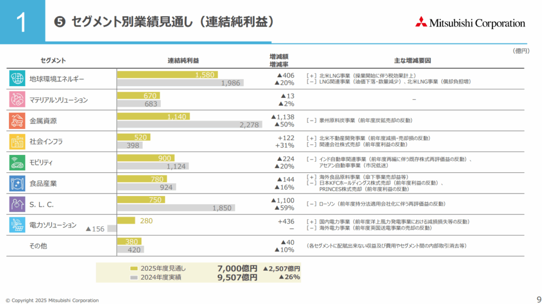Image resolution: width=542 pixels, height=304 pixels.
Task: Click the 食品産業 blue fork-and-plate icon
Action: pyautogui.click(x=17, y=183)
